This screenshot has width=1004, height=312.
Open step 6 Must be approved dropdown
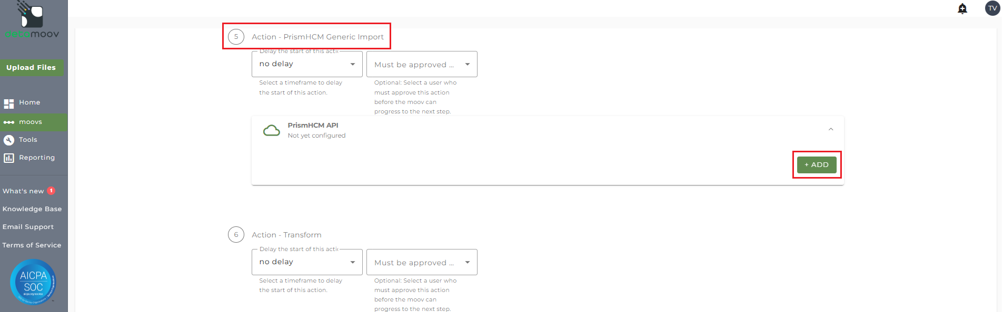click(x=422, y=262)
